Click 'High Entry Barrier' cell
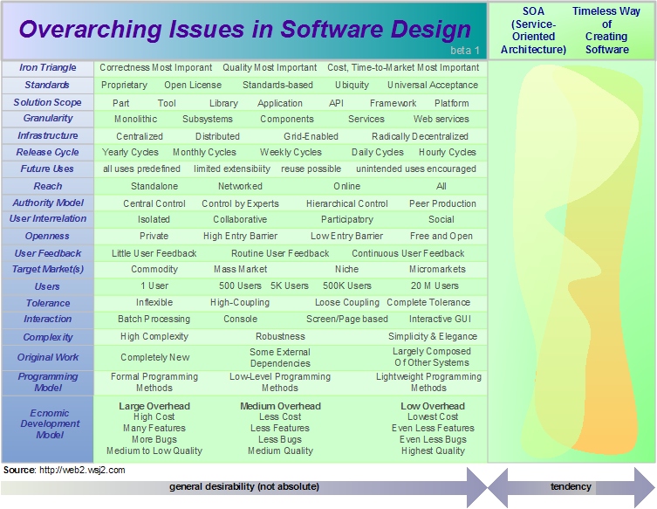This screenshot has height=509, width=657. coord(240,236)
